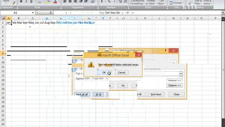225x127 pixels.
Task: Apply the yellow Fill Color bucket
Action: point(48,1)
